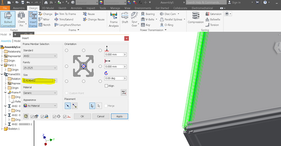Open the Appearance color wheel icon
This screenshot has width=281, height=146.
point(101,2)
